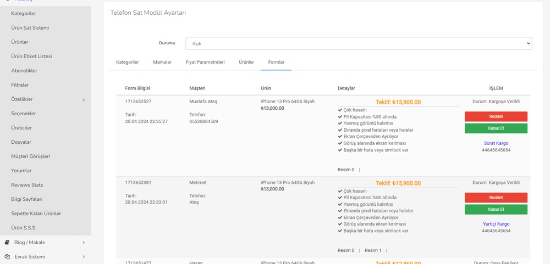
Task: Click the Blog / Makale book icon
Action: coord(7,242)
